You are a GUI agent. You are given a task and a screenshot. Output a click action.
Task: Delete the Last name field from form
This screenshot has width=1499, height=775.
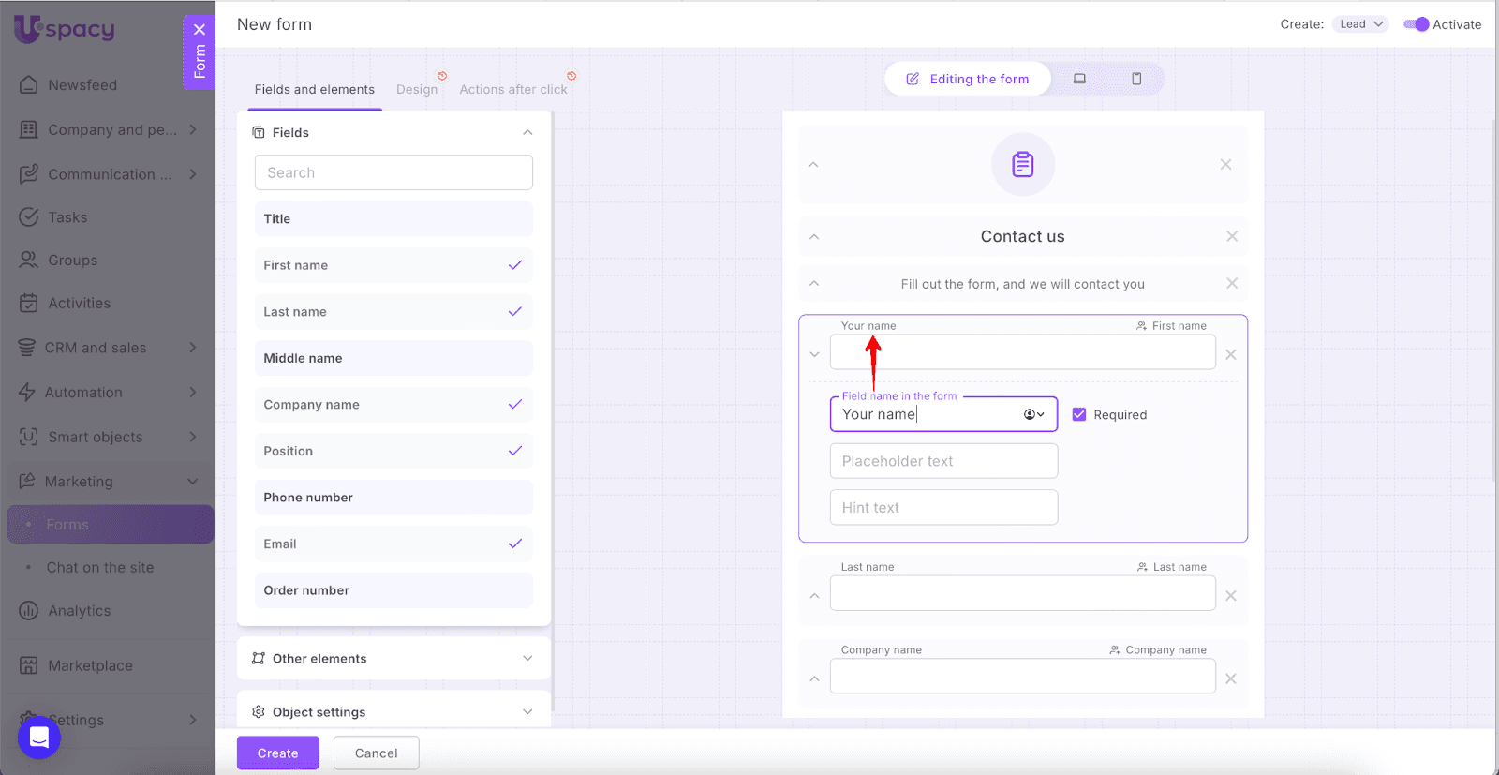pyautogui.click(x=1231, y=596)
